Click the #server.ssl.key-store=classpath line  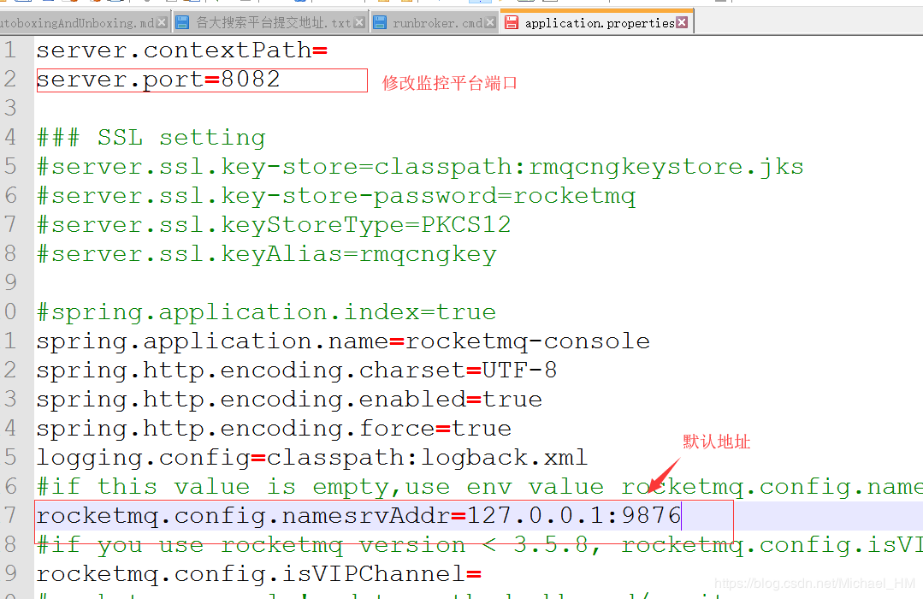[x=420, y=167]
